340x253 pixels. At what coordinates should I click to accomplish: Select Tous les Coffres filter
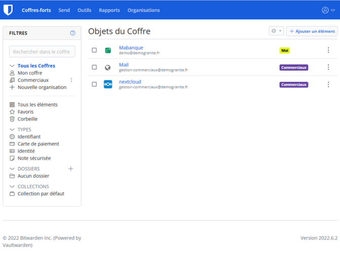[x=36, y=66]
